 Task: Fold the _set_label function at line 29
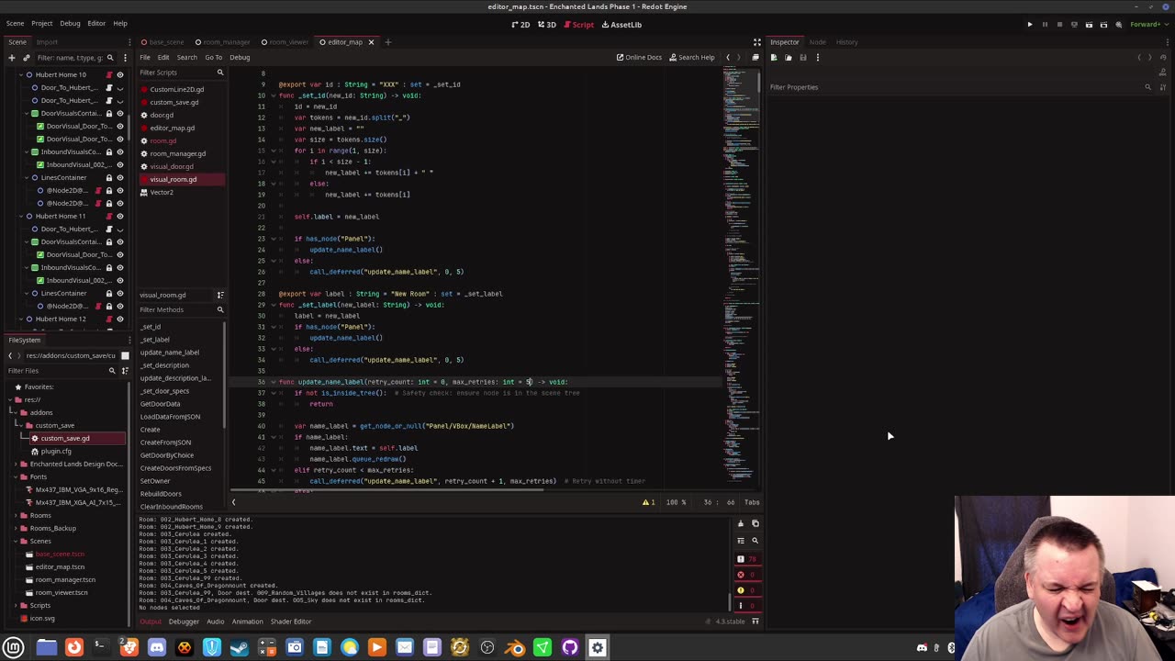tap(273, 305)
